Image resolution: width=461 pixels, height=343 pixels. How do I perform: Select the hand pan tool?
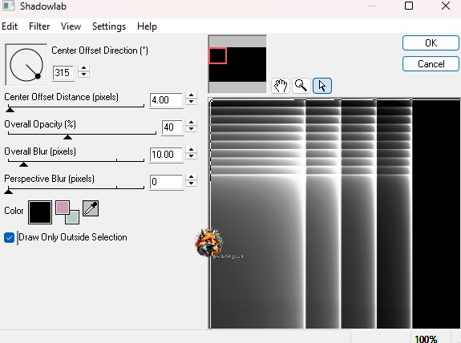281,86
